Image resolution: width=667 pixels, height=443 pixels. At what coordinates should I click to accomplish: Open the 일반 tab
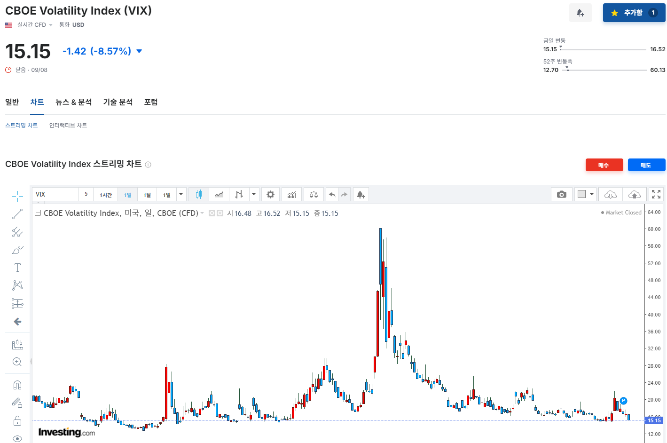12,102
